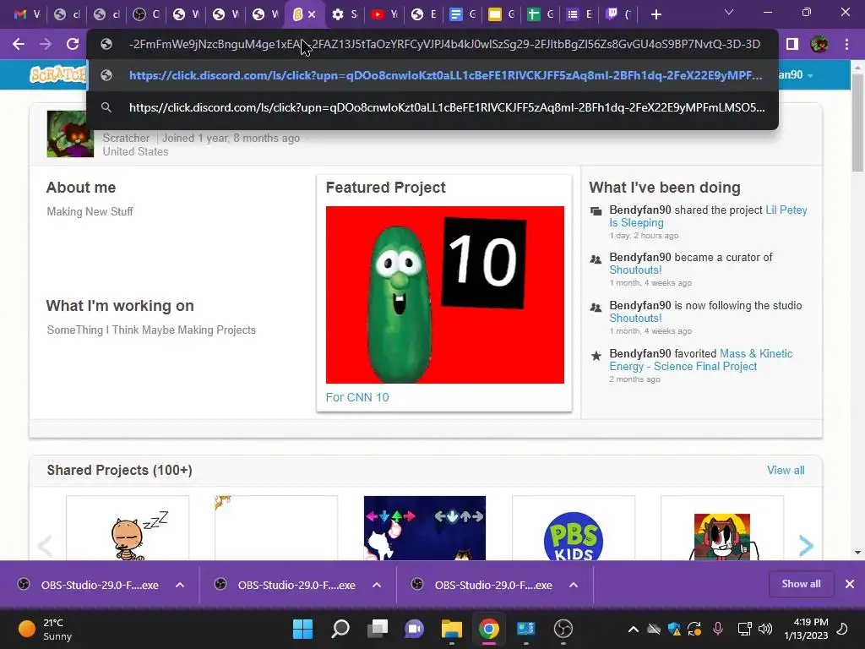Click View all shared projects
This screenshot has width=865, height=649.
tap(786, 470)
